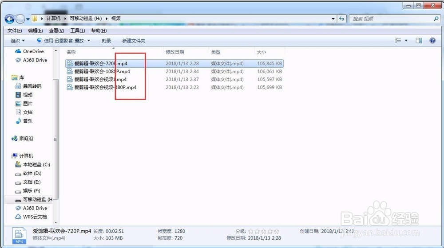Open the 组织 dropdown
The width and height of the screenshot is (444, 248).
(x=18, y=41)
